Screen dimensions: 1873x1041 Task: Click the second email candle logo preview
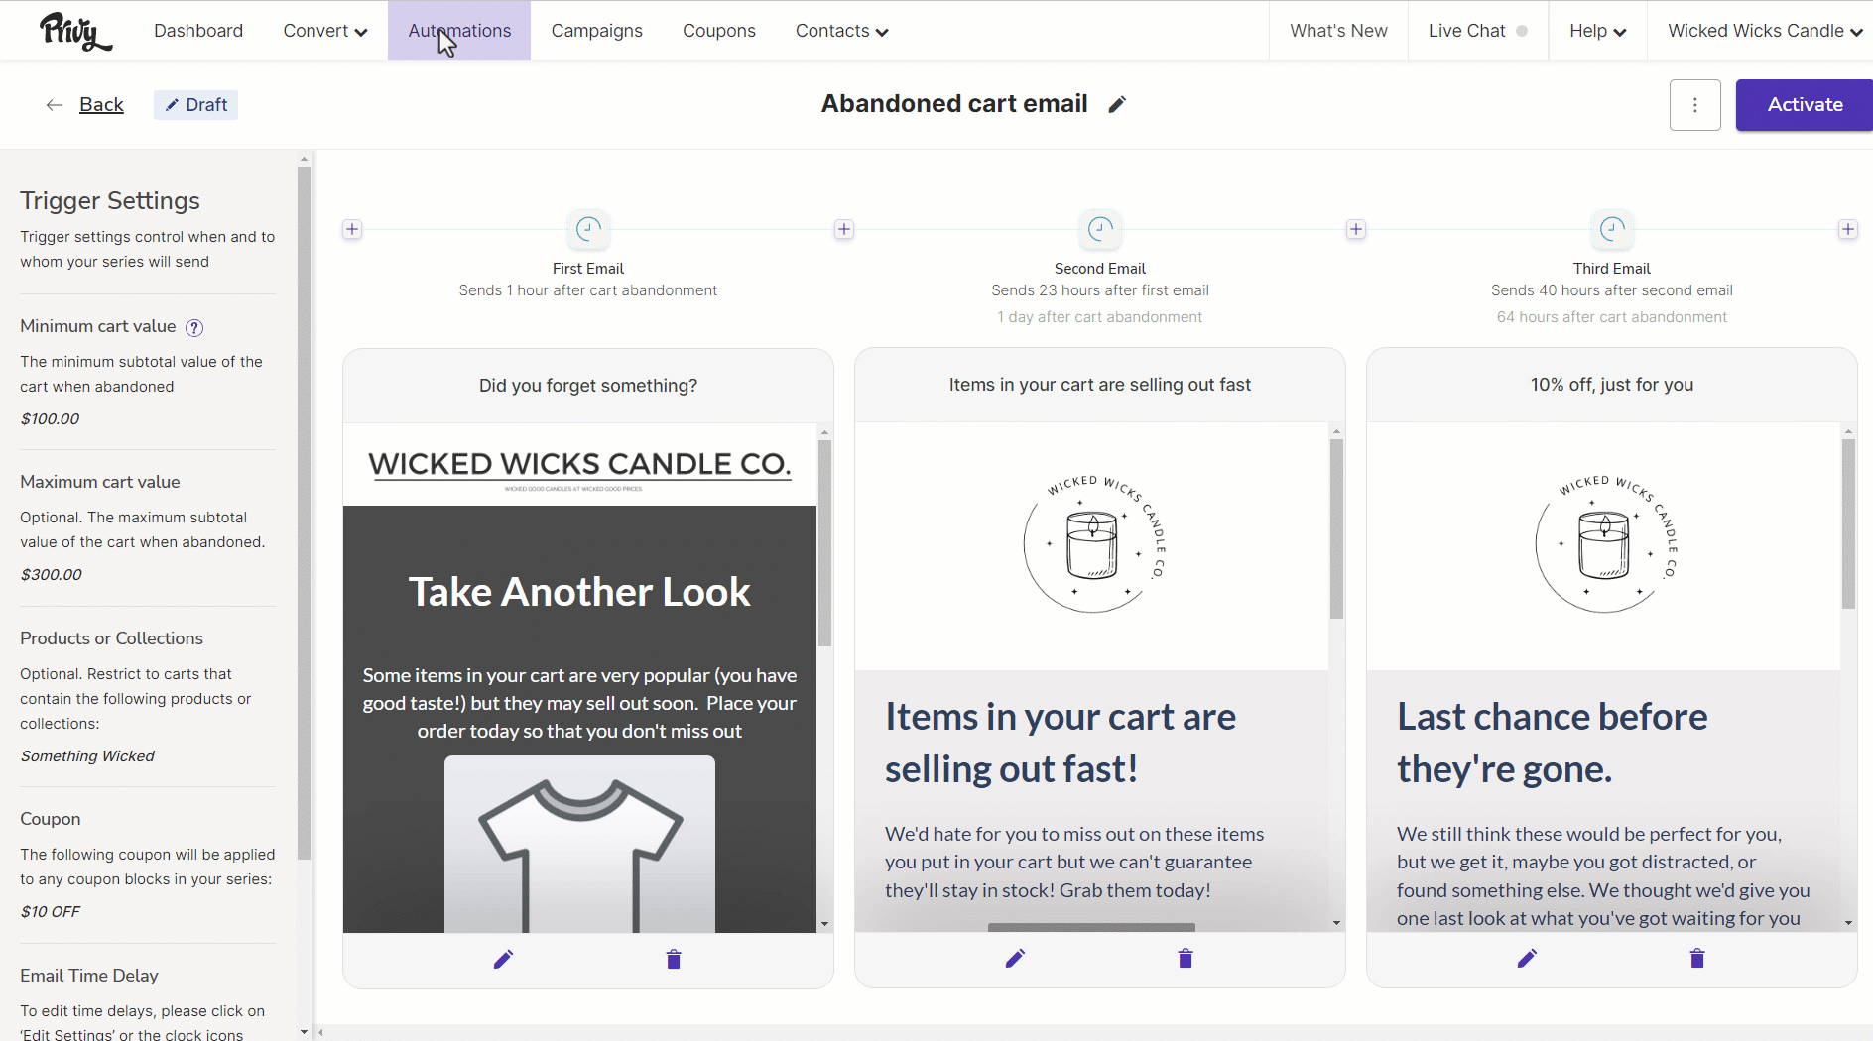[1094, 543]
